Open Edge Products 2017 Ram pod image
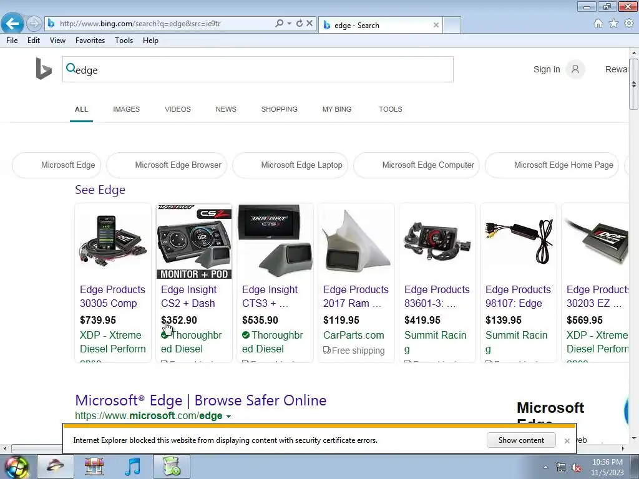The height and width of the screenshot is (479, 639). coord(356,242)
